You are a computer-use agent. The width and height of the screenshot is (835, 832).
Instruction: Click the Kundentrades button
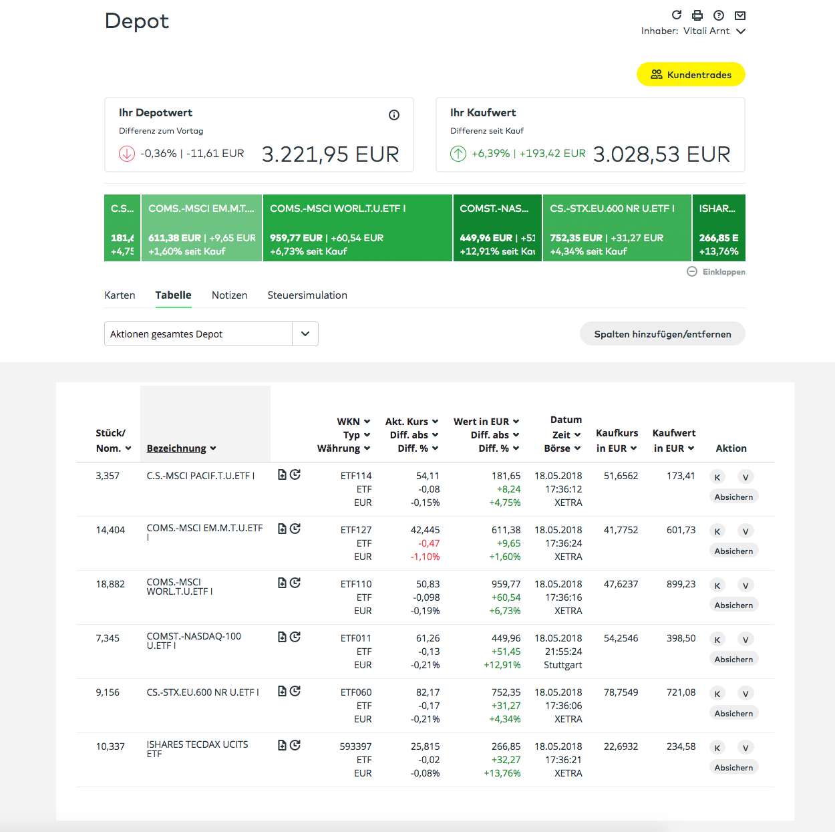tap(691, 74)
